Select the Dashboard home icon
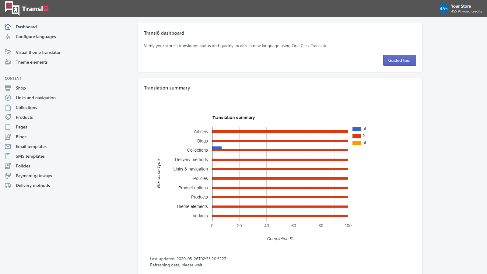This screenshot has width=487, height=274. tap(8, 27)
